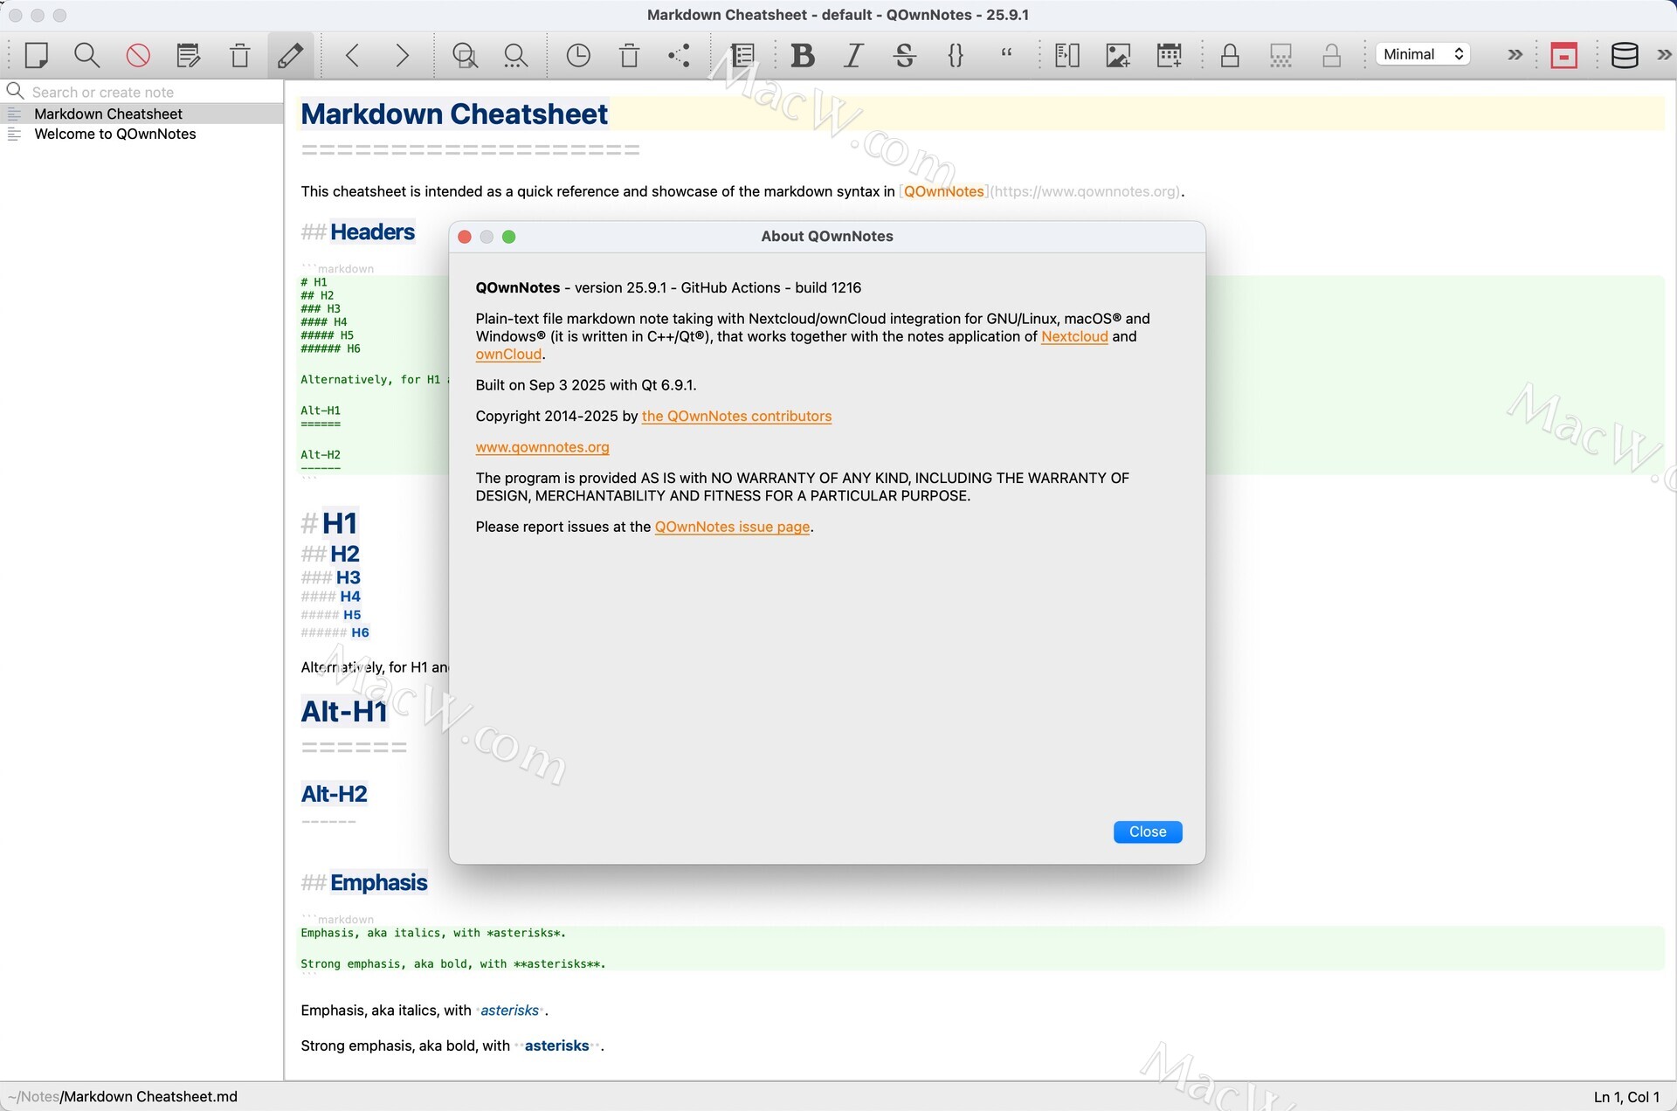Open find in note with the magnifier icon
The width and height of the screenshot is (1677, 1111).
pos(86,55)
